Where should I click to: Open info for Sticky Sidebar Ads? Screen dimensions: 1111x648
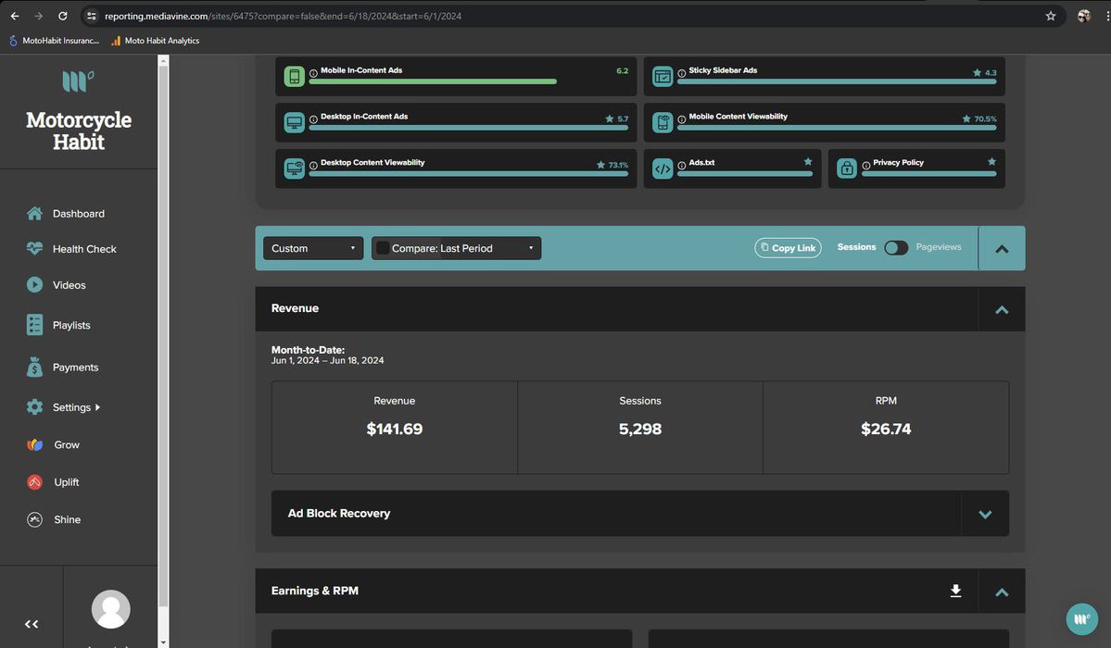(x=682, y=73)
